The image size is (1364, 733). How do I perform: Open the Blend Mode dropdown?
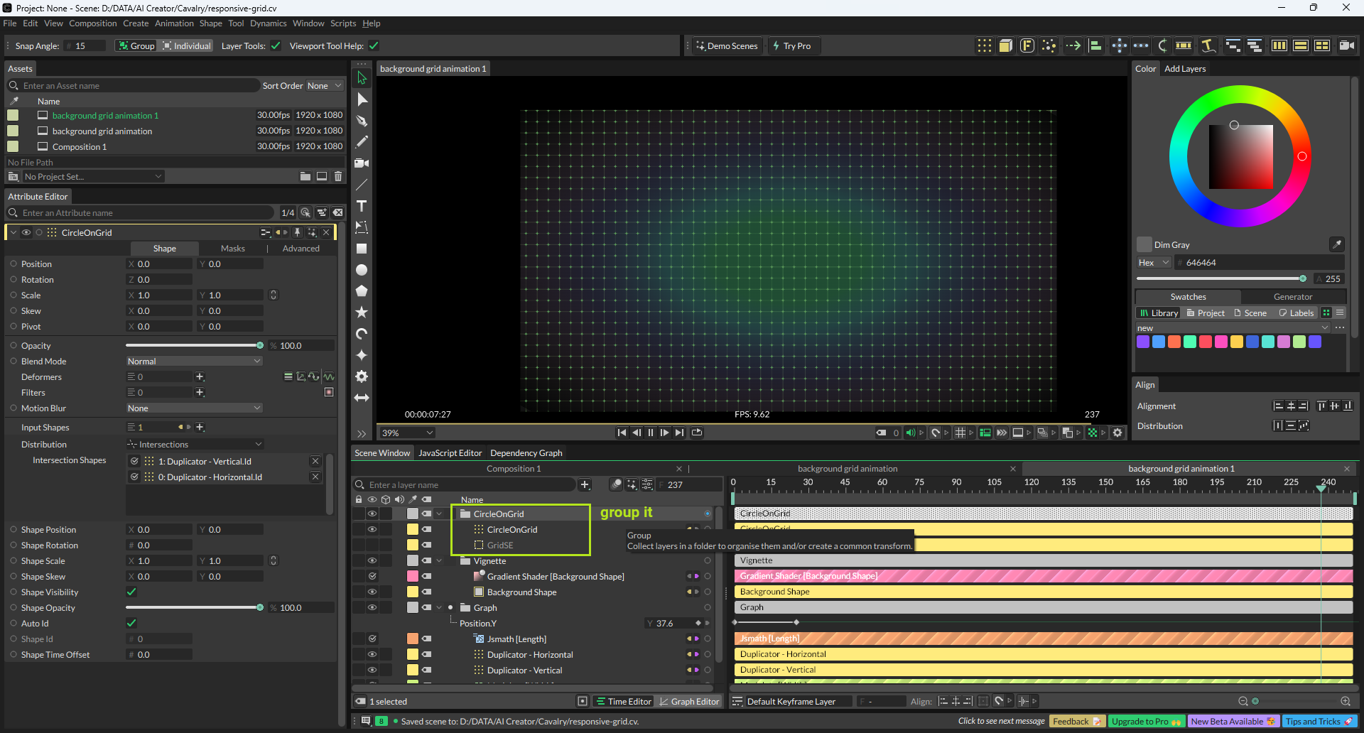click(194, 361)
